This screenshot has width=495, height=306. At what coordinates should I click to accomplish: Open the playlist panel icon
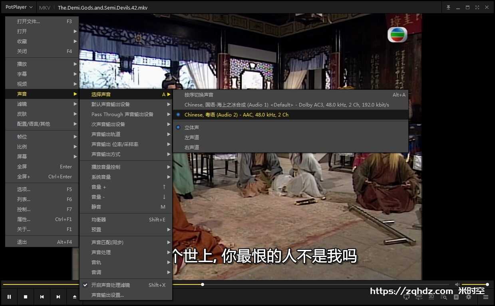[x=456, y=297]
